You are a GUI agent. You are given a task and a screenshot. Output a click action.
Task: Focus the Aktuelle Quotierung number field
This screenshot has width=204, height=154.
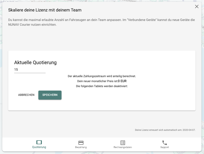[30, 70]
